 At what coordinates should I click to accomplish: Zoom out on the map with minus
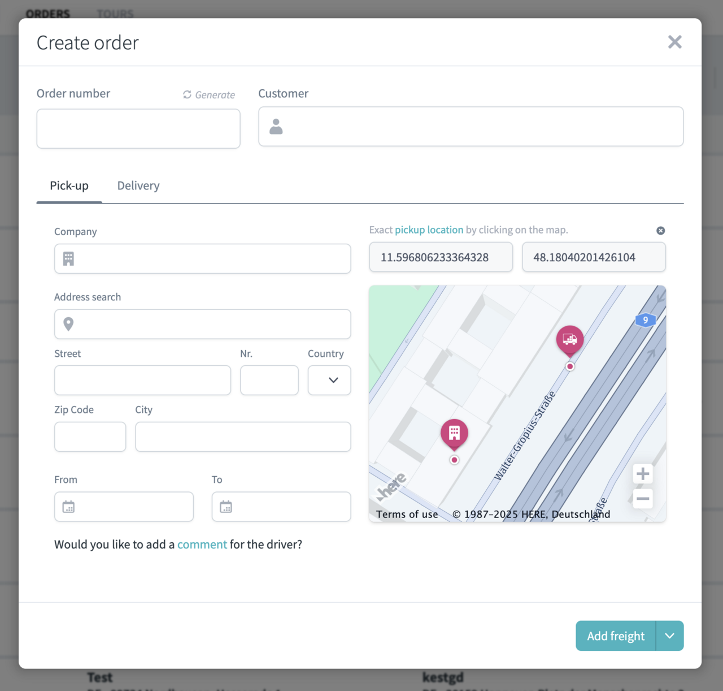coord(642,499)
